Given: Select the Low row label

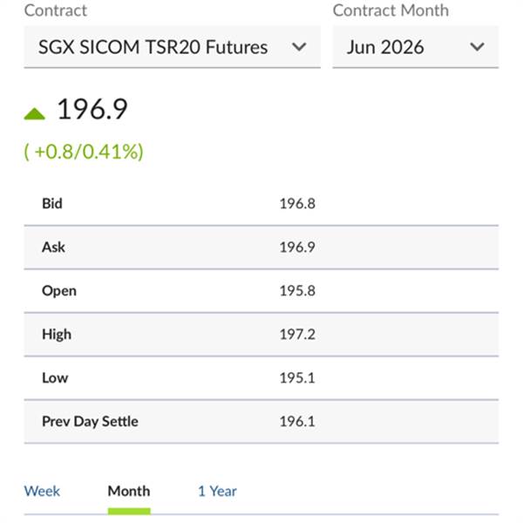Looking at the screenshot, I should coord(54,377).
